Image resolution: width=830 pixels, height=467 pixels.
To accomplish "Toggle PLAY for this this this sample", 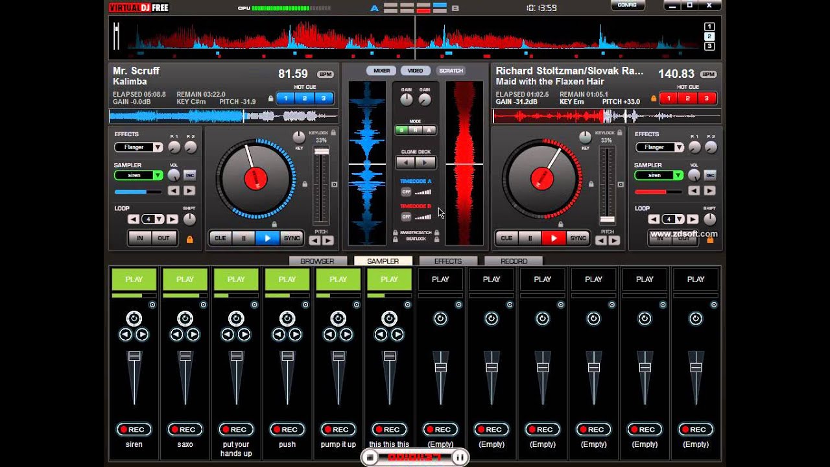I will tap(389, 280).
